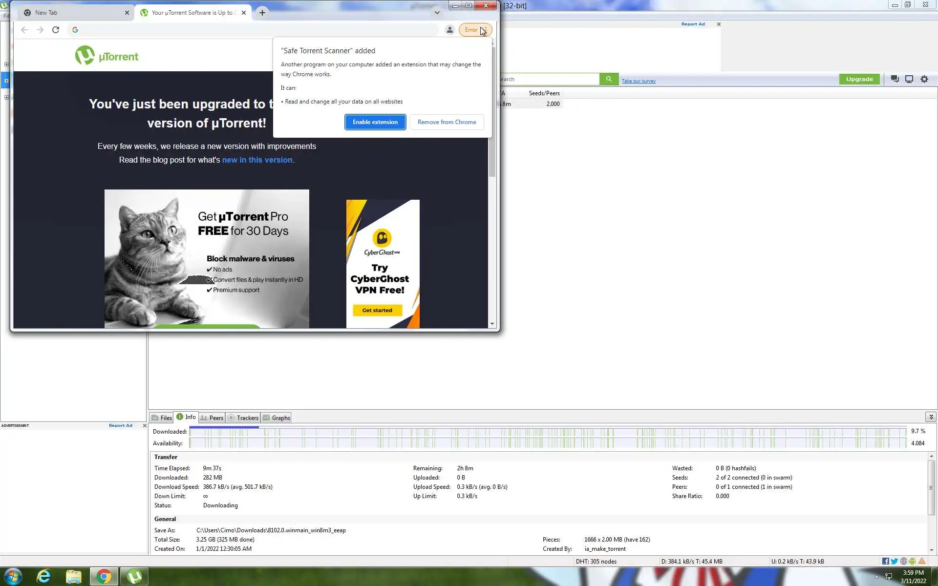This screenshot has height=586, width=938.
Task: Switch to the Peers tab
Action: (x=212, y=418)
